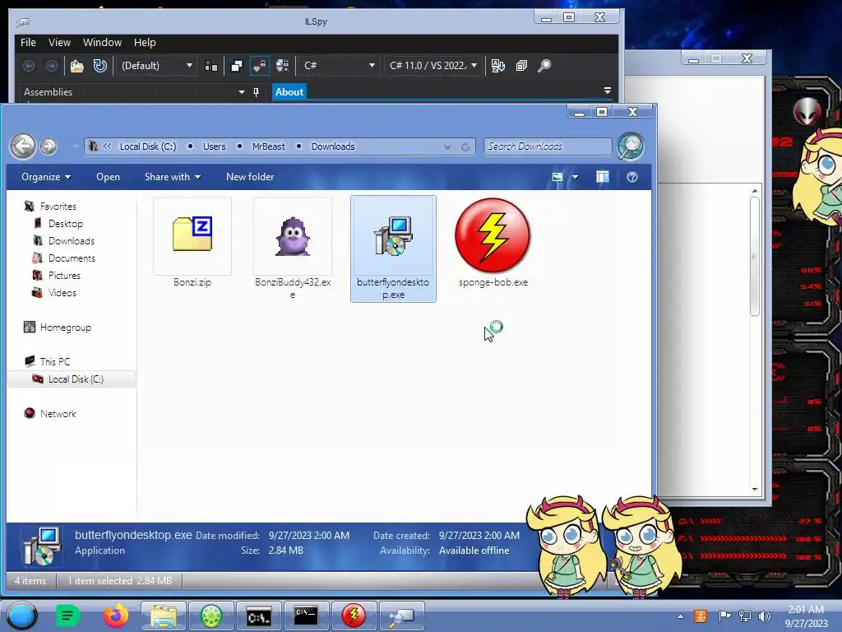This screenshot has height=632, width=842.
Task: Select Videos under Favorites
Action: pos(62,293)
